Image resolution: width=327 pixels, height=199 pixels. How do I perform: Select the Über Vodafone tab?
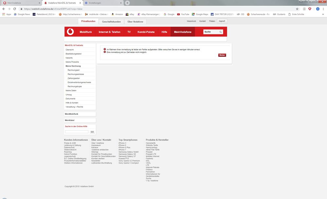[x=135, y=22]
